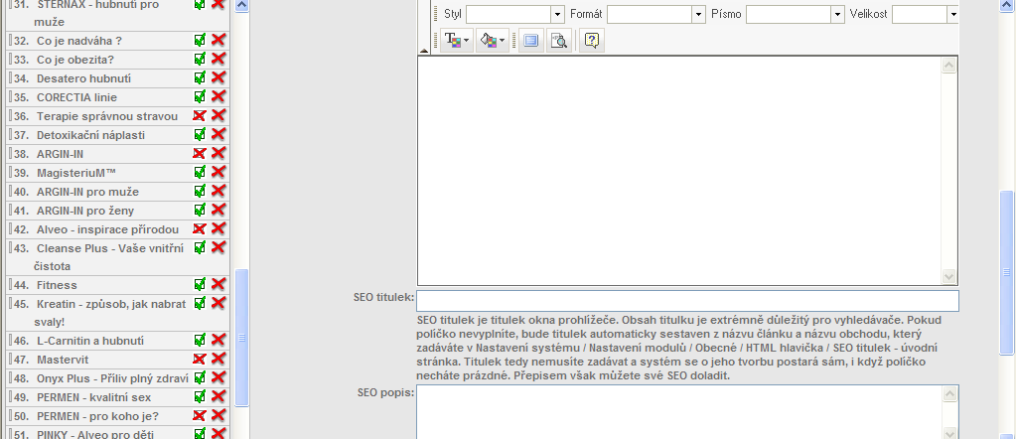Click the SEO popis scroll-up arrow

[x=949, y=393]
